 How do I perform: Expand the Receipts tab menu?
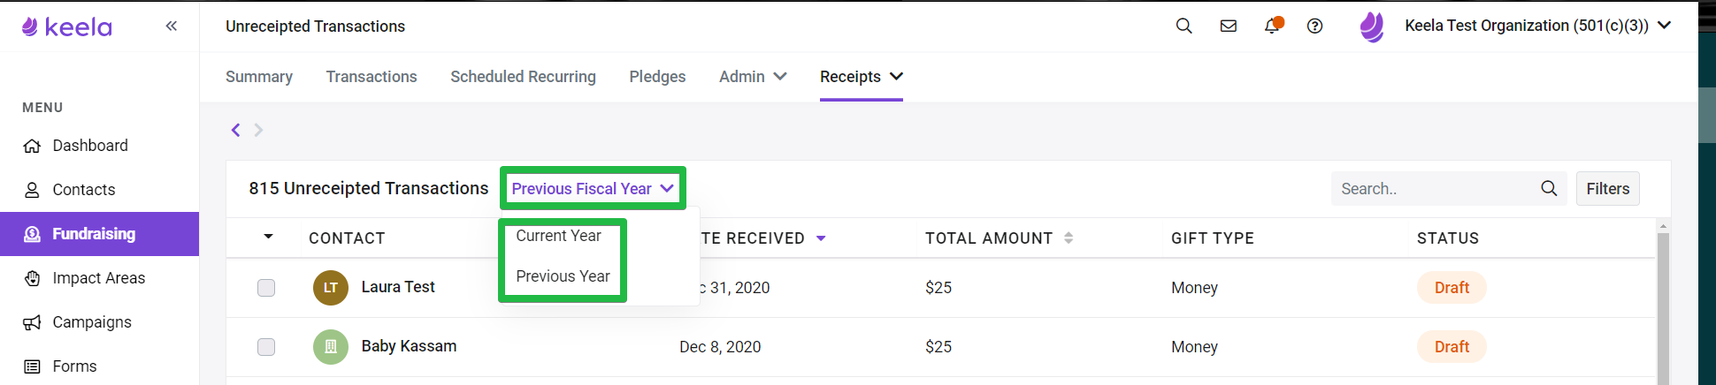tap(862, 77)
